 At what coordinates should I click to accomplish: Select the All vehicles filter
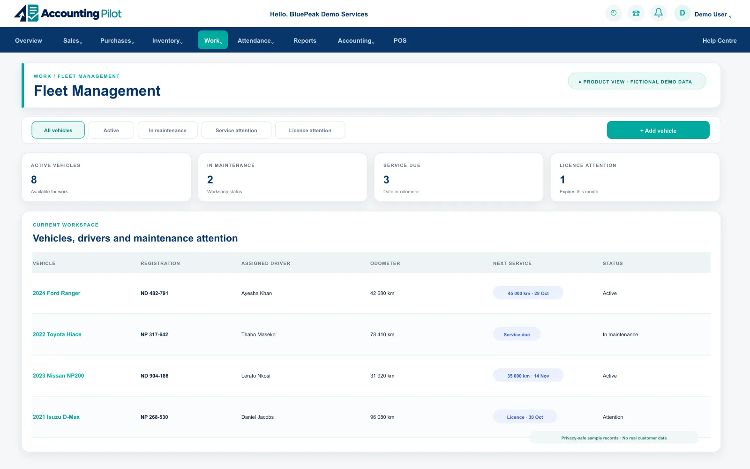click(58, 130)
